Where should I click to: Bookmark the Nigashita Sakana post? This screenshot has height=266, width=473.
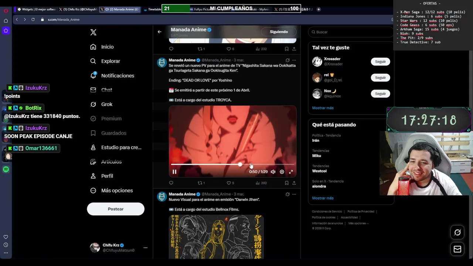(x=287, y=183)
